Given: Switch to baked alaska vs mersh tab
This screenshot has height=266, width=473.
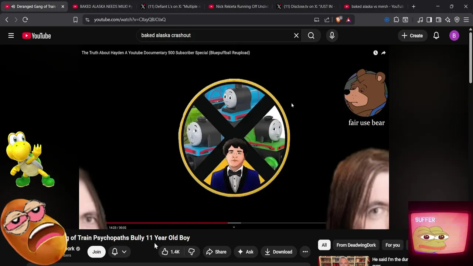Looking at the screenshot, I should 374,6.
